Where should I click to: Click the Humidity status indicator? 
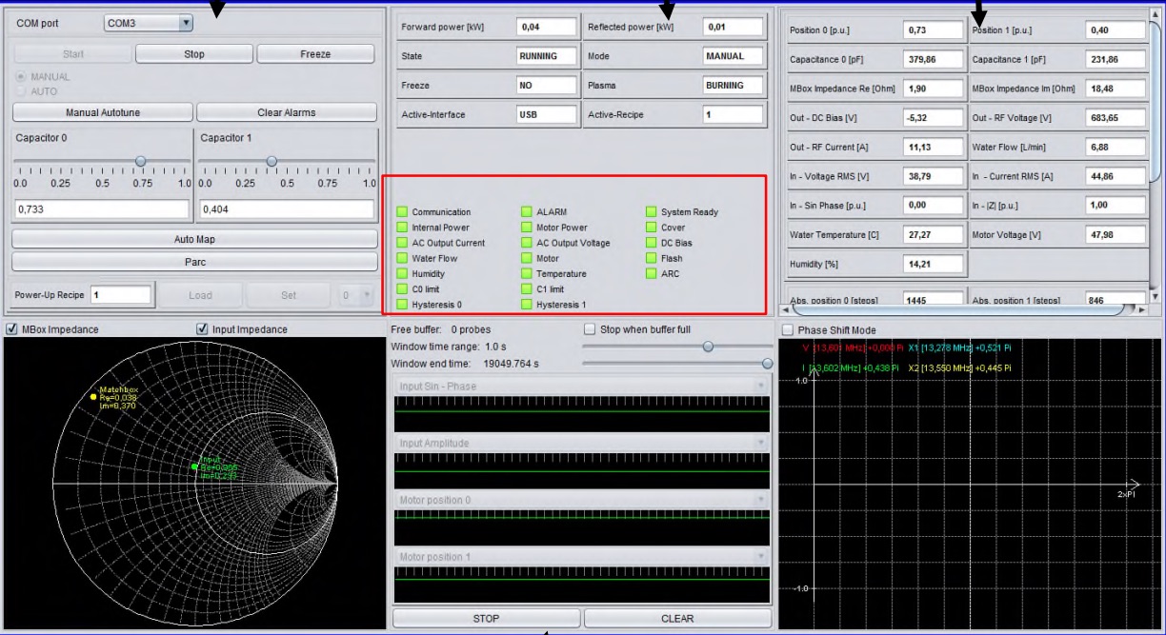click(402, 273)
